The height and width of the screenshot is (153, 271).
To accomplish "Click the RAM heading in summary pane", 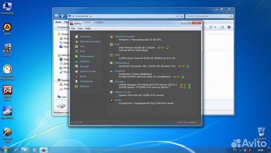I will pyautogui.click(x=117, y=55).
